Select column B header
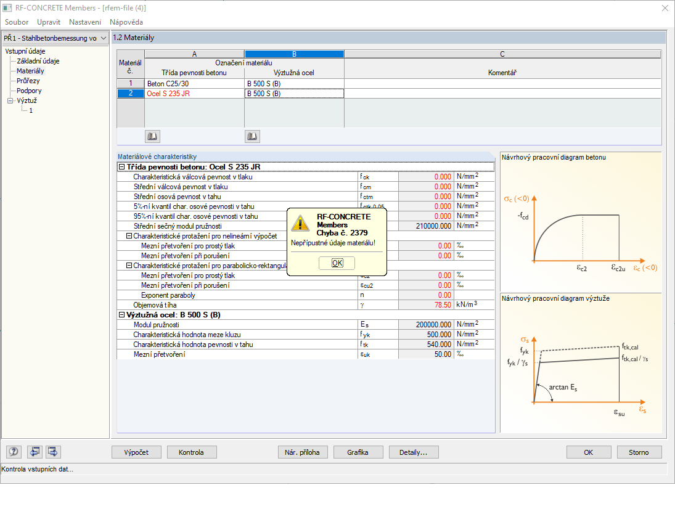Viewport: 675px width, 506px height. [295, 54]
